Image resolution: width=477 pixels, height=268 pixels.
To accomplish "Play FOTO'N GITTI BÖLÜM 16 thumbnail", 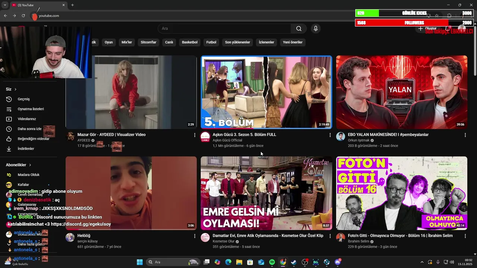I will point(402,193).
